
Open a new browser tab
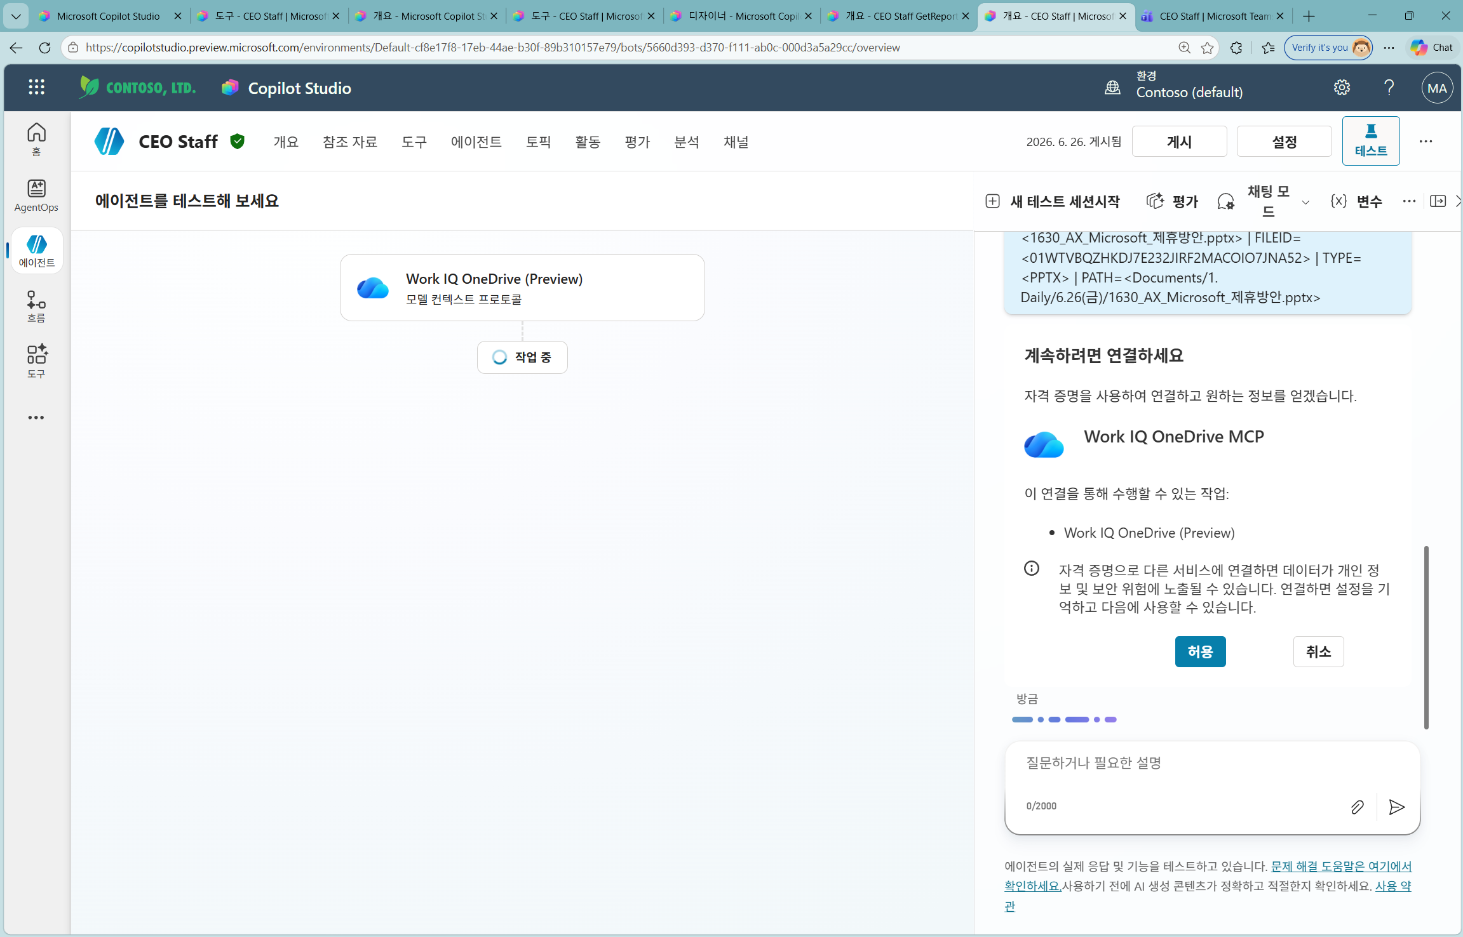pos(1309,16)
